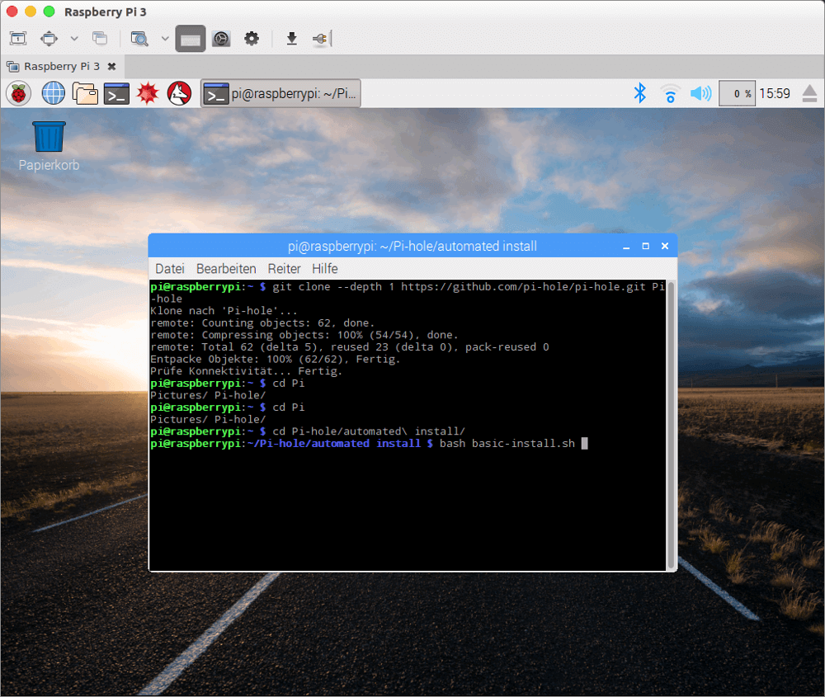Open the Bearbeiten menu
This screenshot has height=697, width=825.
(226, 269)
